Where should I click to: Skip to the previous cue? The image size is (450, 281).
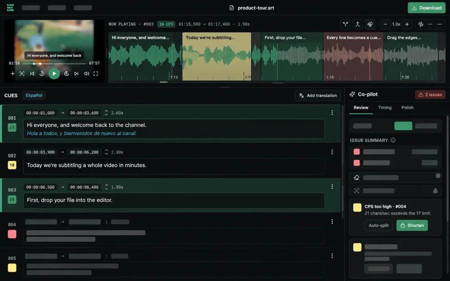pyautogui.click(x=32, y=74)
